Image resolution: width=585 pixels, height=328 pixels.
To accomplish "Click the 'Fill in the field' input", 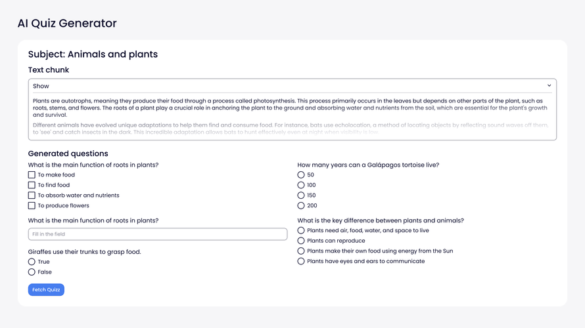I will click(x=158, y=234).
